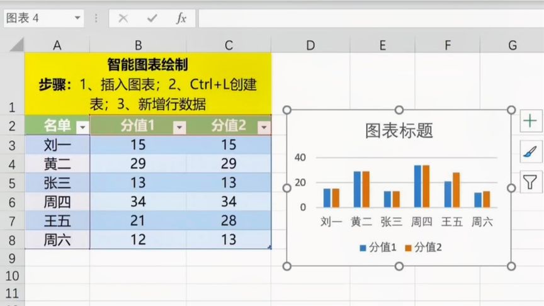Click the formula bar options dots handle
The width and height of the screenshot is (544, 306).
coord(96,18)
